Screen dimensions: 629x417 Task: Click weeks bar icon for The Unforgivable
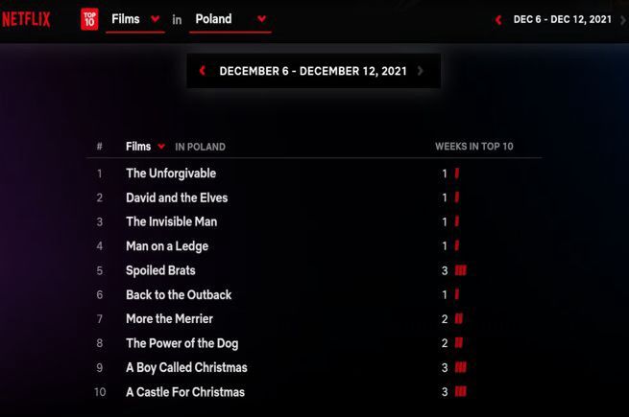pos(457,174)
